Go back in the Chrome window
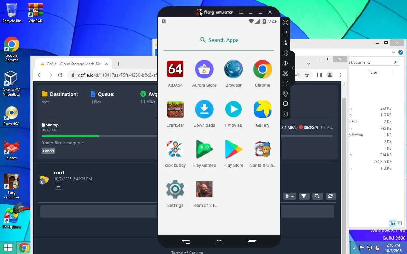The width and height of the screenshot is (407, 254). click(x=40, y=75)
